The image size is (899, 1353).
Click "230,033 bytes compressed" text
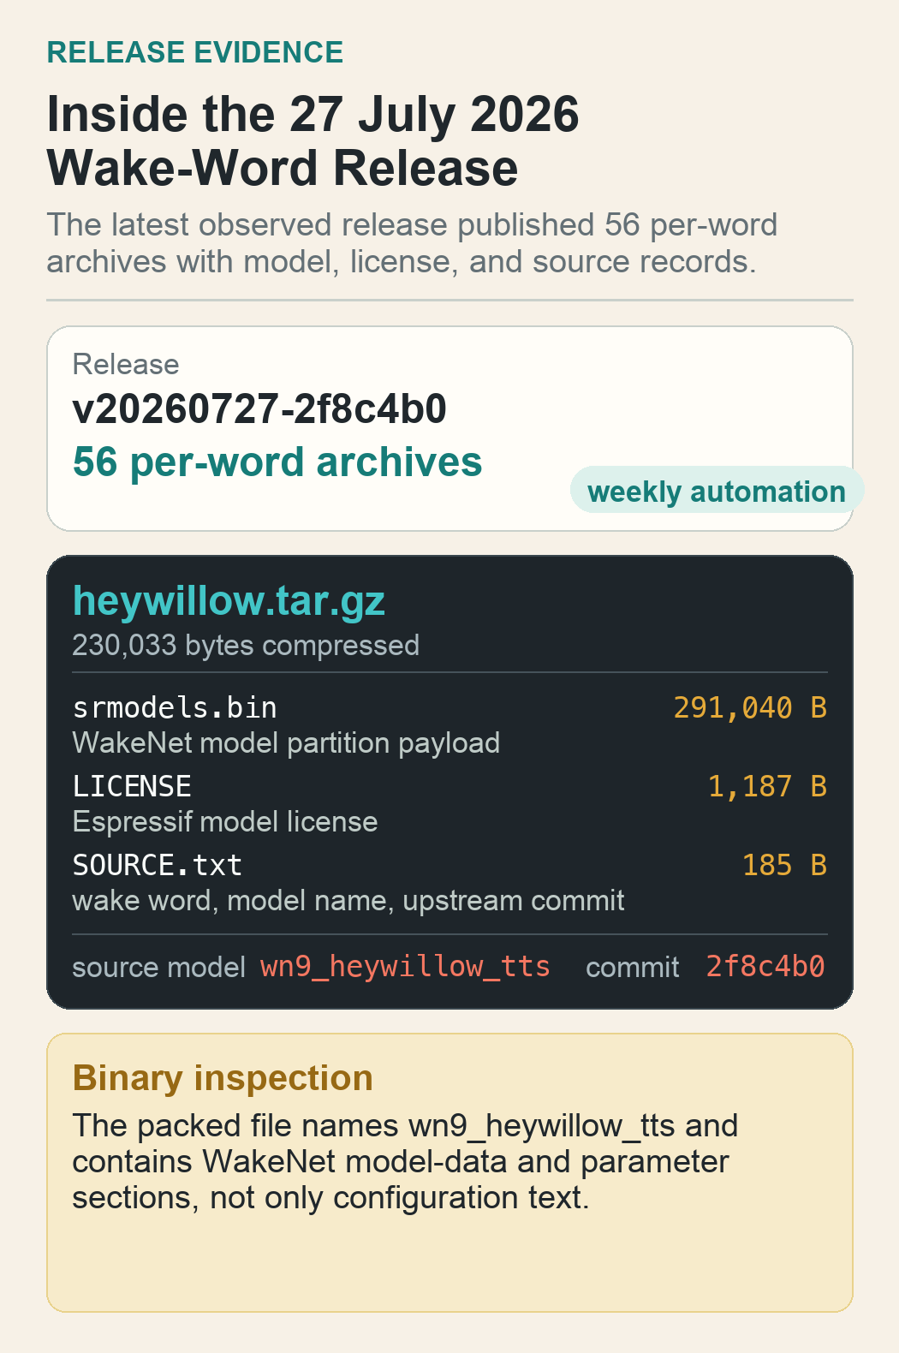point(246,645)
